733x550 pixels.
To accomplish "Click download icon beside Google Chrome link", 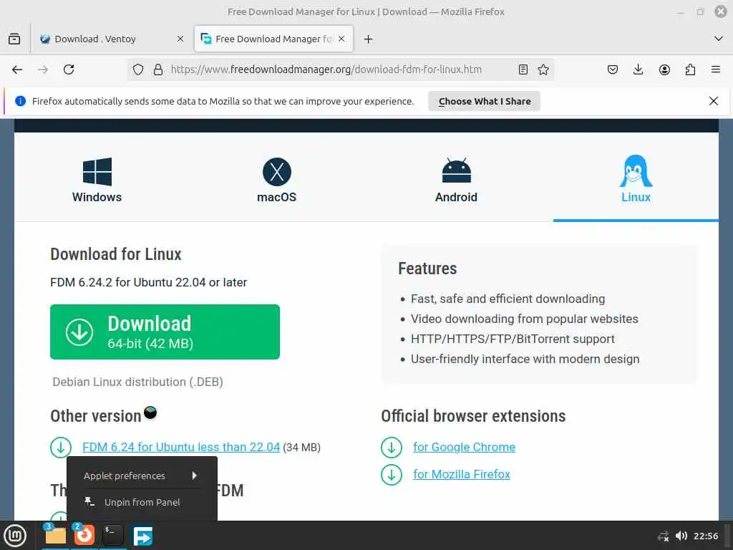I will [392, 448].
